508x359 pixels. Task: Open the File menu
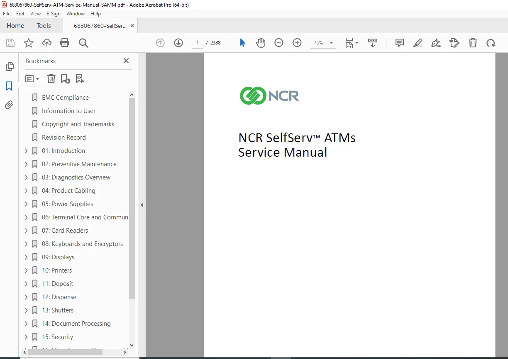7,14
